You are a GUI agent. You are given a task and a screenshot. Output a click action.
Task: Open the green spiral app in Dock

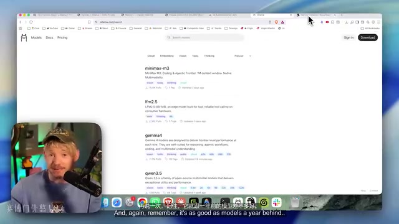(x=264, y=202)
